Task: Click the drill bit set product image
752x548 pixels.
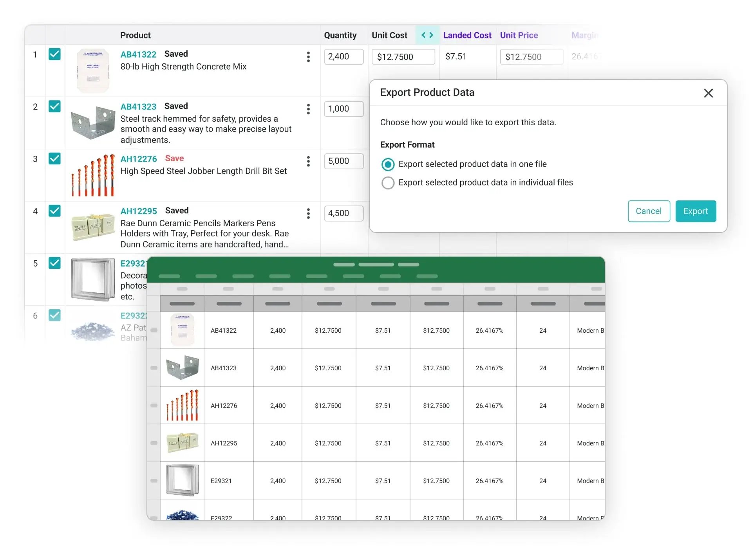Action: tap(93, 175)
